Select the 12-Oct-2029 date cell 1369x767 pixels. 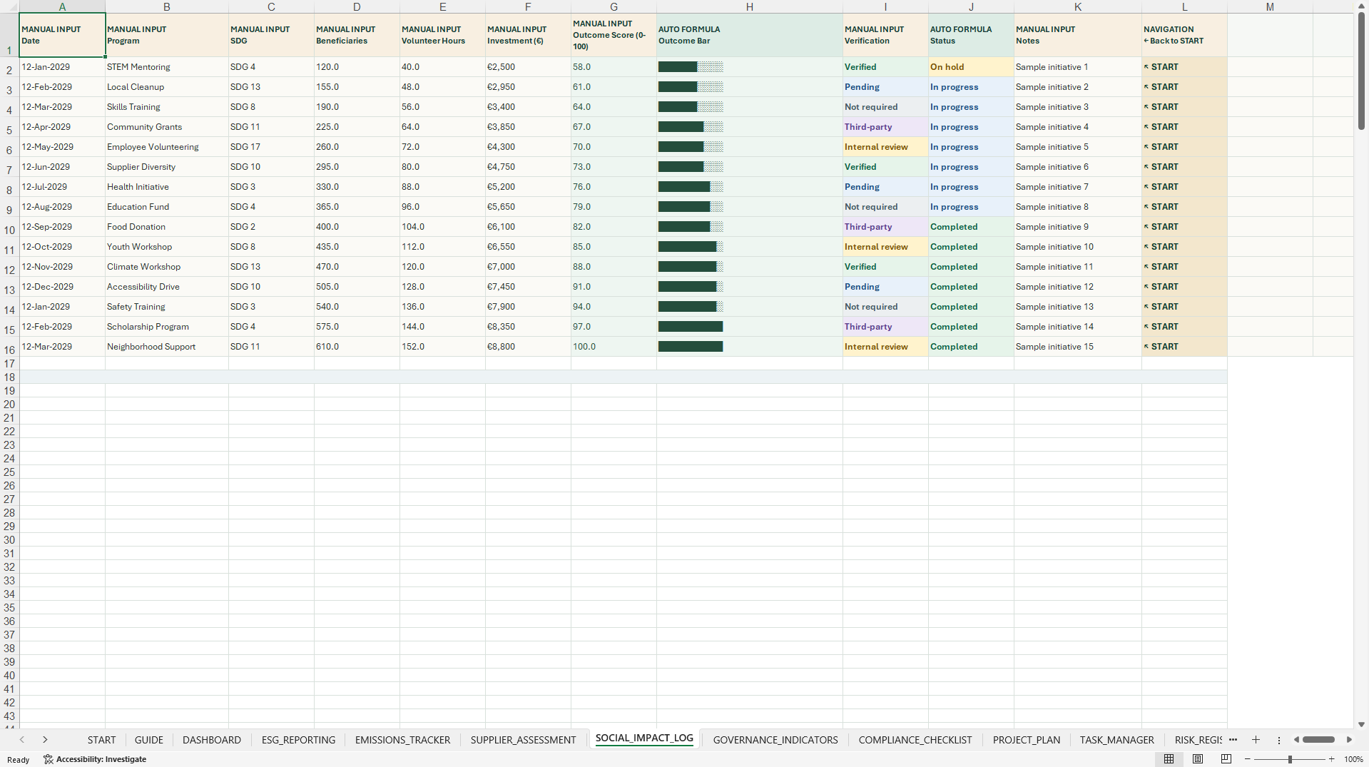pos(62,247)
